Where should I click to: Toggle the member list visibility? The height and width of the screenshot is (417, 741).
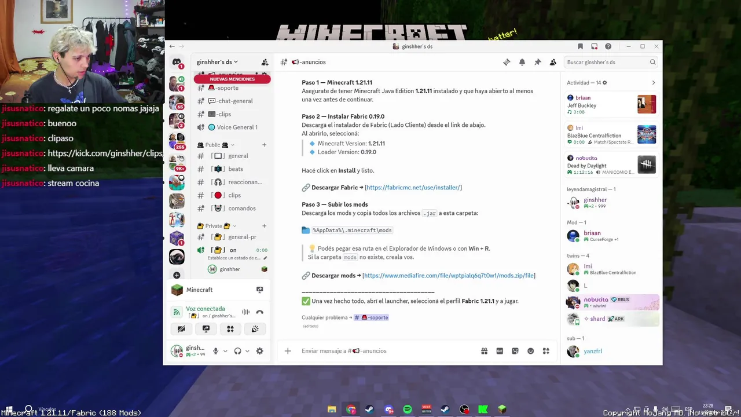(553, 62)
